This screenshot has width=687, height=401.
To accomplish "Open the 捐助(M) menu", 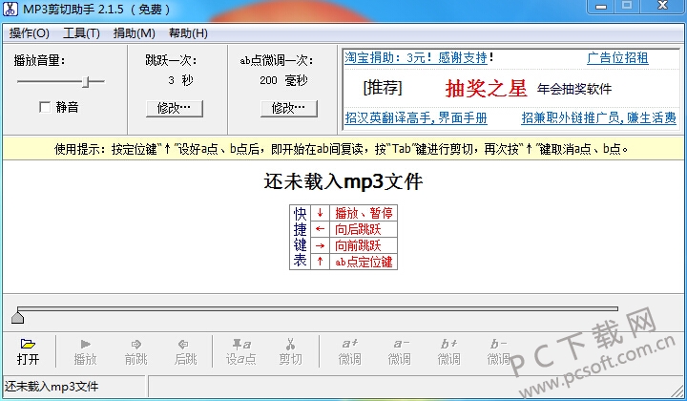I will 135,32.
